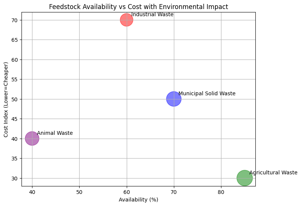
Task: Click the red Industrial Waste bubble
Action: (127, 20)
